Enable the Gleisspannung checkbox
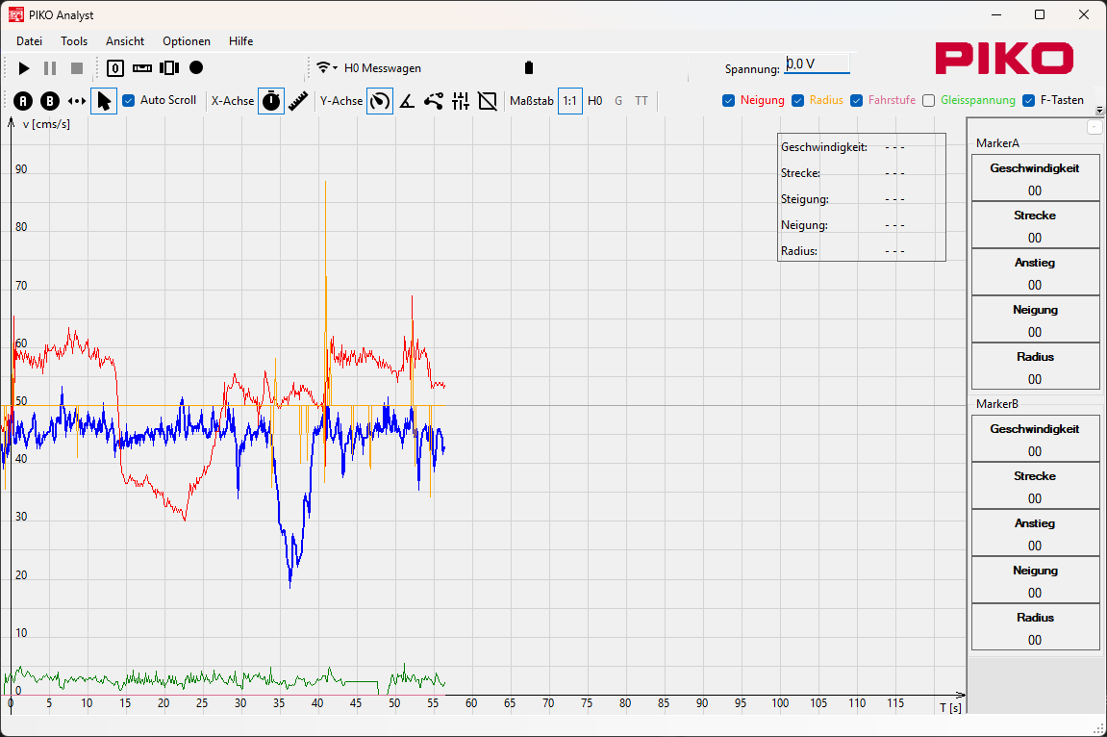Image resolution: width=1107 pixels, height=737 pixels. [x=929, y=100]
